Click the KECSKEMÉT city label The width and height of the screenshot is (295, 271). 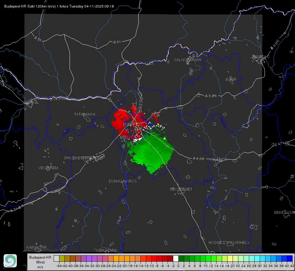coord(181,189)
